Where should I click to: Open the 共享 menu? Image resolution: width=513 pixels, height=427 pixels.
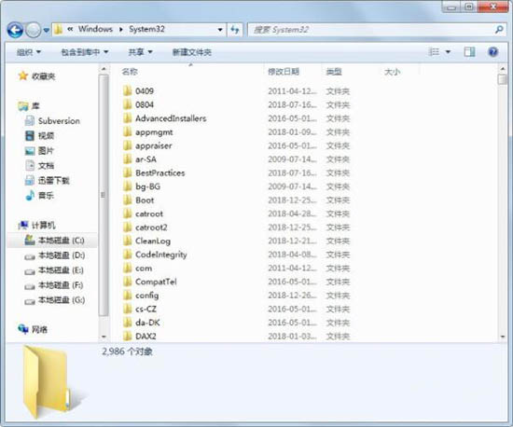pyautogui.click(x=140, y=52)
